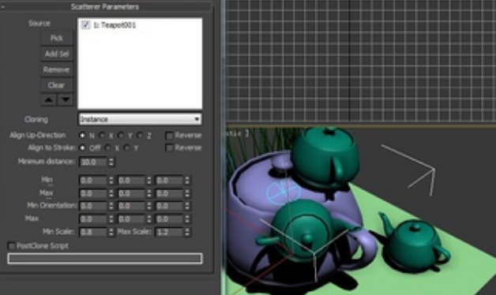The height and width of the screenshot is (295, 496).
Task: Click spinner of first Min Orientation field
Action: pos(111,206)
